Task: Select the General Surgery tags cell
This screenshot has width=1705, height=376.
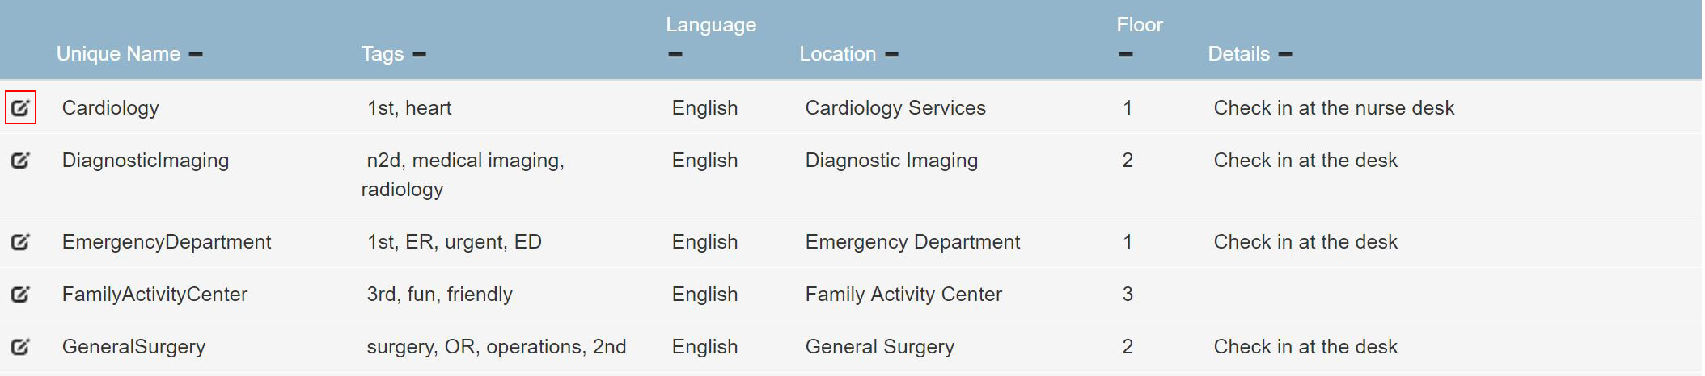Action: 497,347
